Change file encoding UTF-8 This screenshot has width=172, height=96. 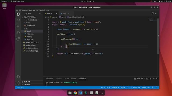pyautogui.click(x=123, y=87)
